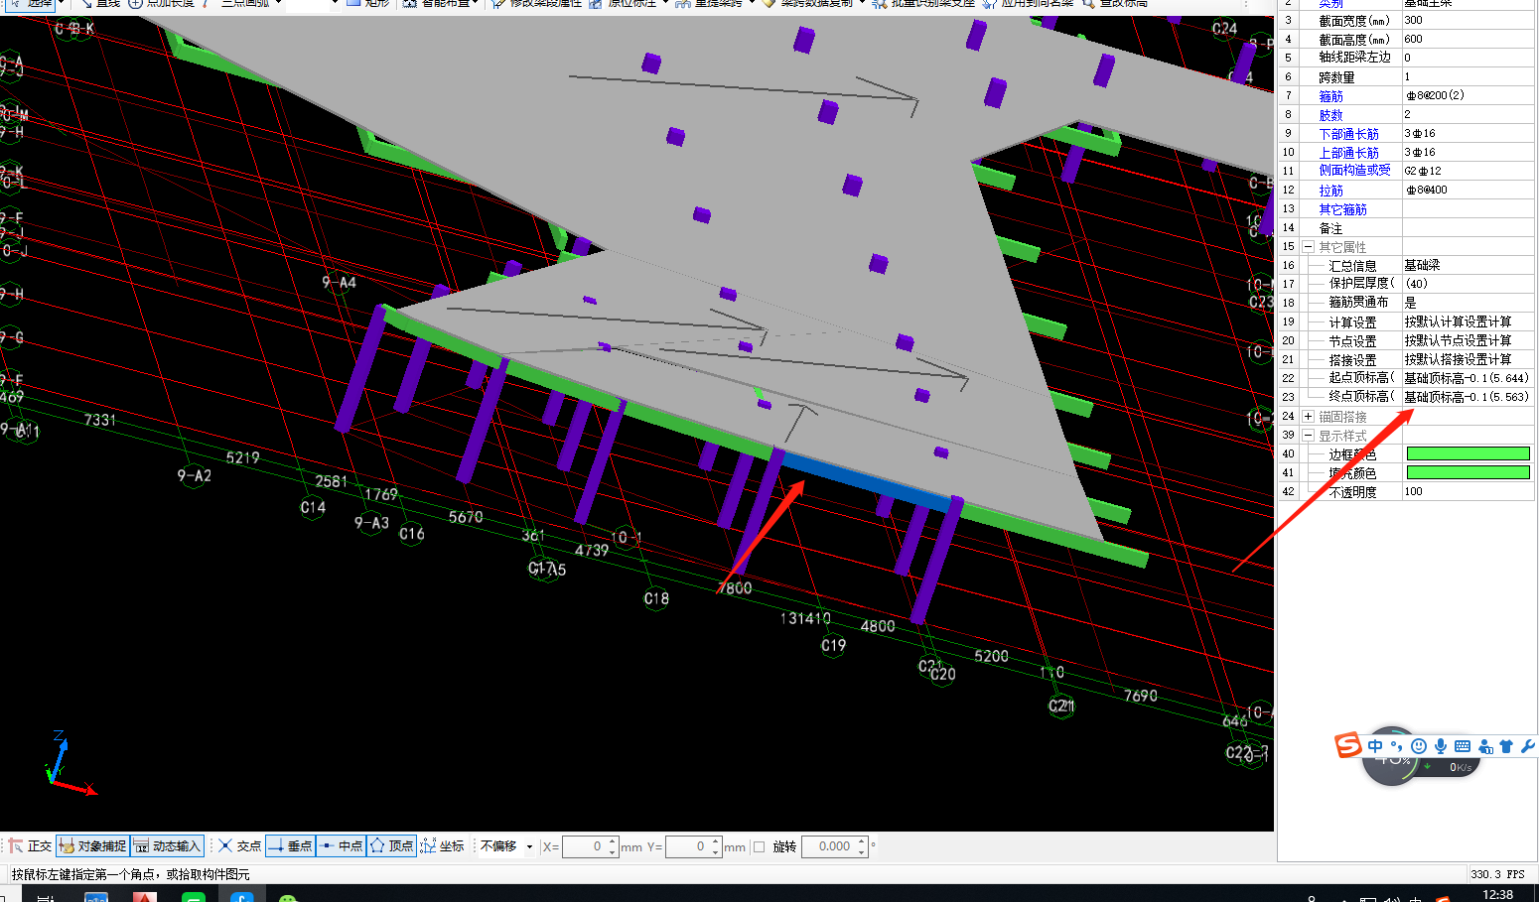Click the 截面高度 value 600
This screenshot has width=1539, height=902.
coord(1468,39)
